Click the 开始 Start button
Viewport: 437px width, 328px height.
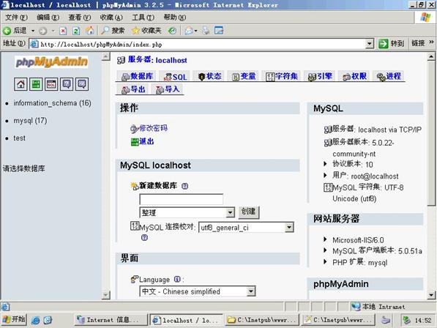14,320
